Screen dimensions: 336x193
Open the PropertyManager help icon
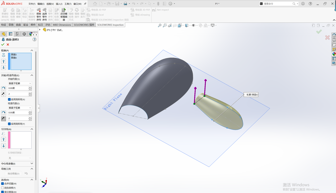34,39
